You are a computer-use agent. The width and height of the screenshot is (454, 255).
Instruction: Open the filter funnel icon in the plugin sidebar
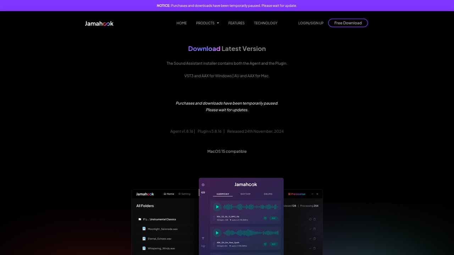point(203,238)
